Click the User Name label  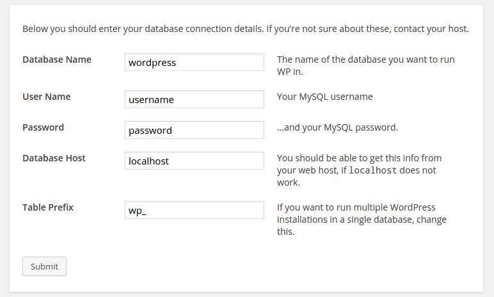tap(46, 97)
